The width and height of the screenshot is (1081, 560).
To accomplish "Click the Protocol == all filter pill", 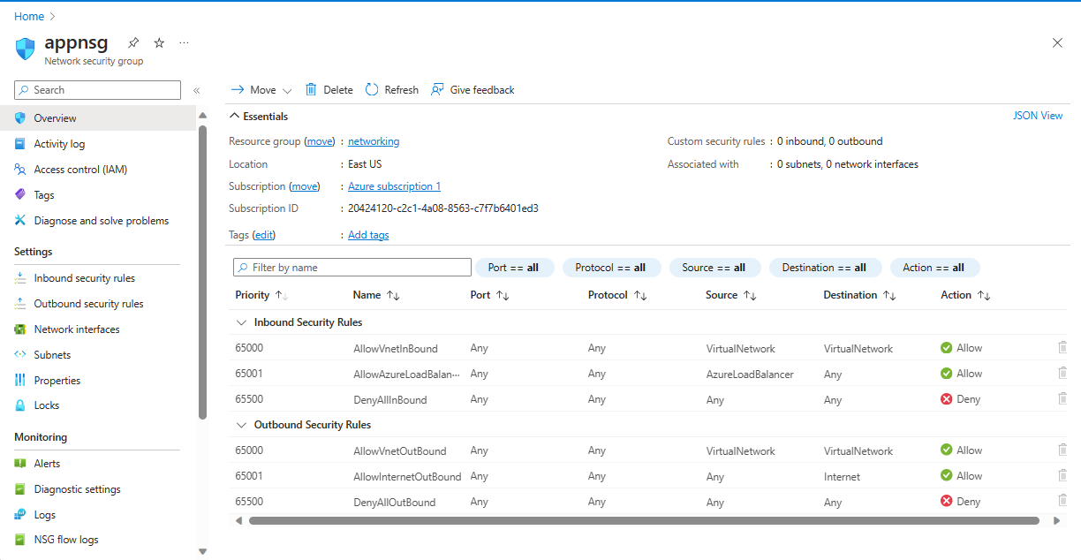I will click(610, 268).
